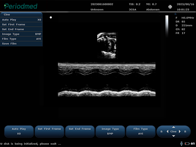The width and height of the screenshot is (196, 147).
Task: Click the white dot orientation marker
Action: 51,18
